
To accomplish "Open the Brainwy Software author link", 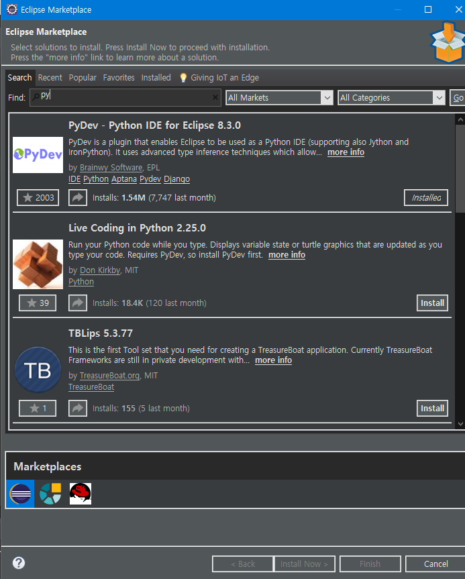I will click(111, 168).
